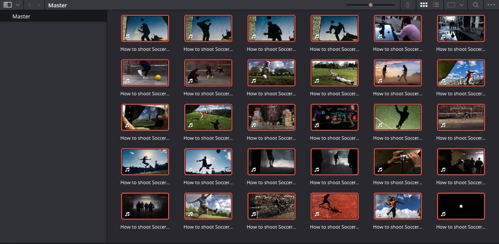Expand the dropdown beside the filmstrip icon

pyautogui.click(x=462, y=5)
